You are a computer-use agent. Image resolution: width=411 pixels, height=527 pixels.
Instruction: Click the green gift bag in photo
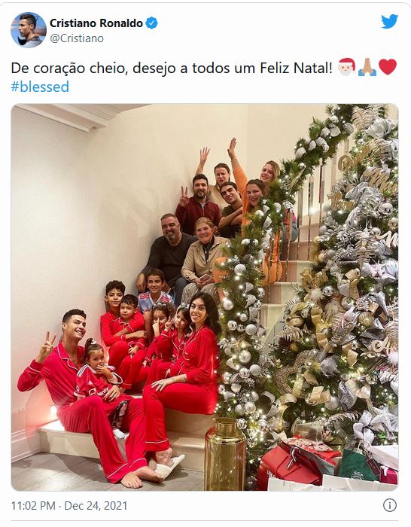[x=358, y=464]
